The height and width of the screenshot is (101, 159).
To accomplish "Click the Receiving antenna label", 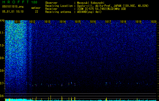I will tap(58, 12).
